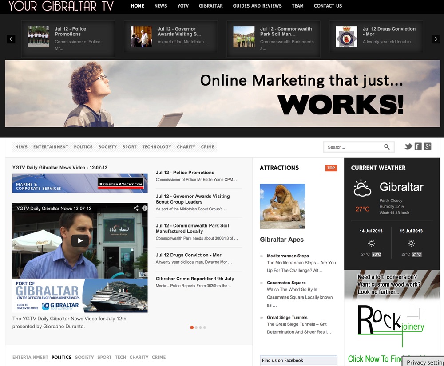This screenshot has width=444, height=366.
Task: Select SOCIETY in the secondary nav bar
Action: tap(107, 147)
